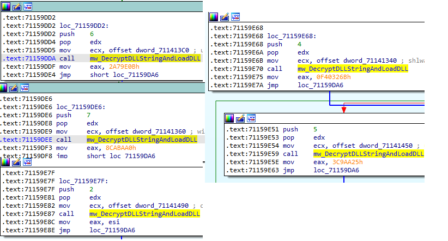This screenshot has height=241, width=448.
Task: Click pencil edit icon on 71159E51 block
Action: (x=240, y=118)
